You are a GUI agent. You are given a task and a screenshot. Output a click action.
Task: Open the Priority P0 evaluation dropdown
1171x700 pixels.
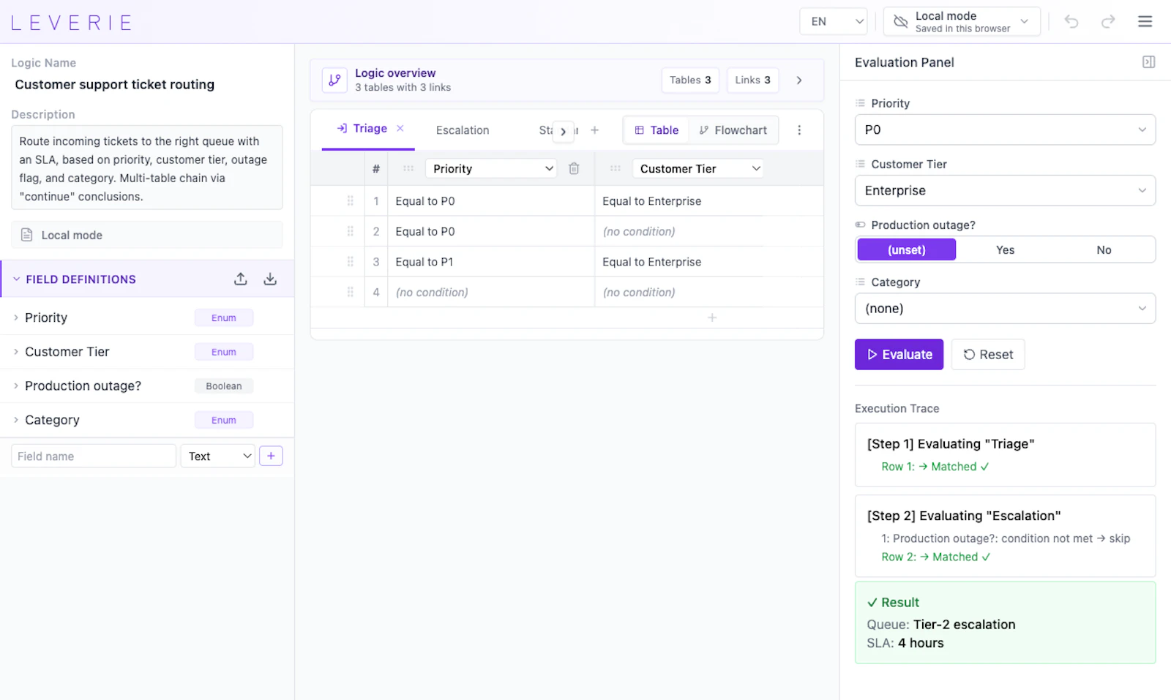[x=1005, y=129]
